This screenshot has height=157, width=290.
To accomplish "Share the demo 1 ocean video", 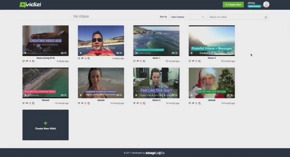I will pyautogui.click(x=138, y=61).
